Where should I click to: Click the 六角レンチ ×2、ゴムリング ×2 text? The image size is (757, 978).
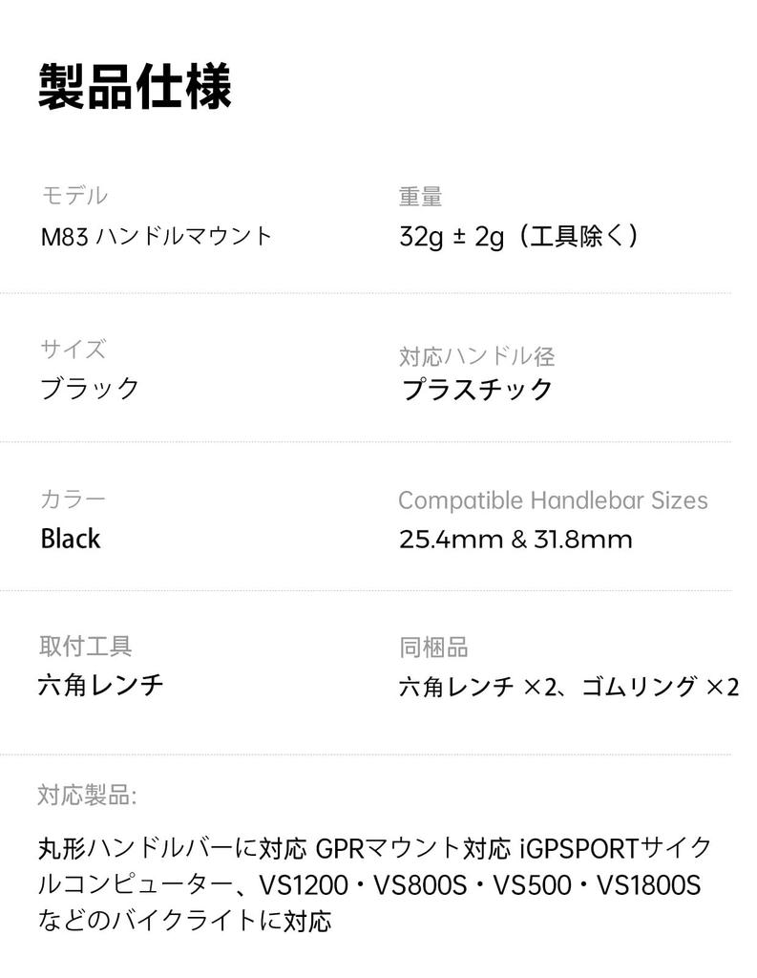click(x=569, y=687)
